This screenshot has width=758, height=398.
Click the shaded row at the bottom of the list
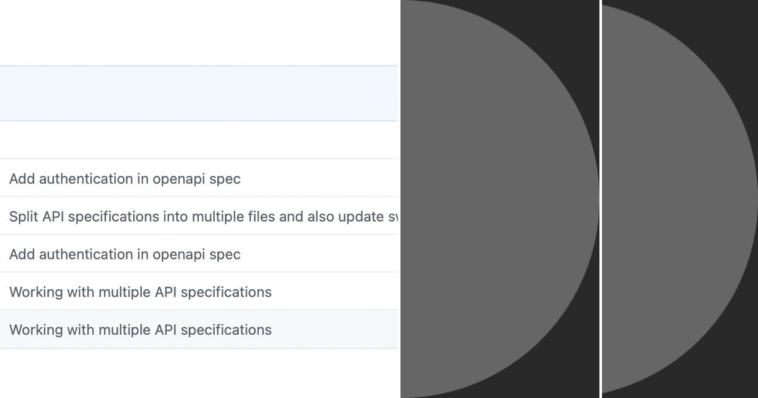click(189, 330)
